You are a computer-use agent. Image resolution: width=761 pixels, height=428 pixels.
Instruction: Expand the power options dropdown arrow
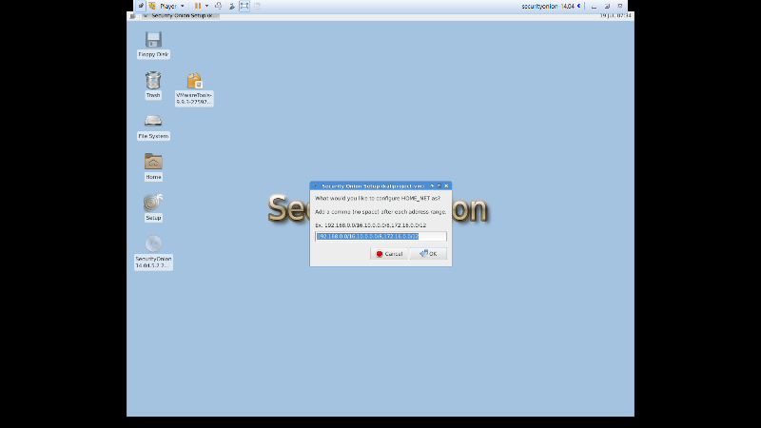click(x=206, y=6)
